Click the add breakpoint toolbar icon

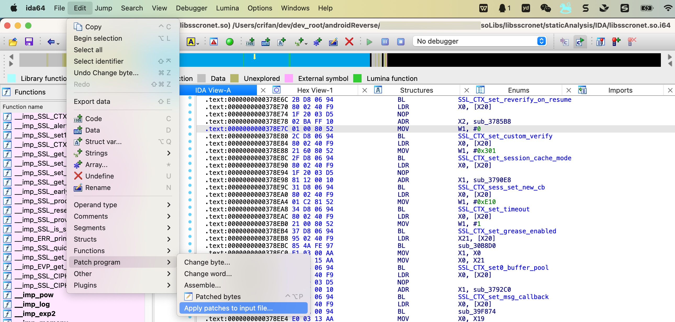(x=616, y=41)
